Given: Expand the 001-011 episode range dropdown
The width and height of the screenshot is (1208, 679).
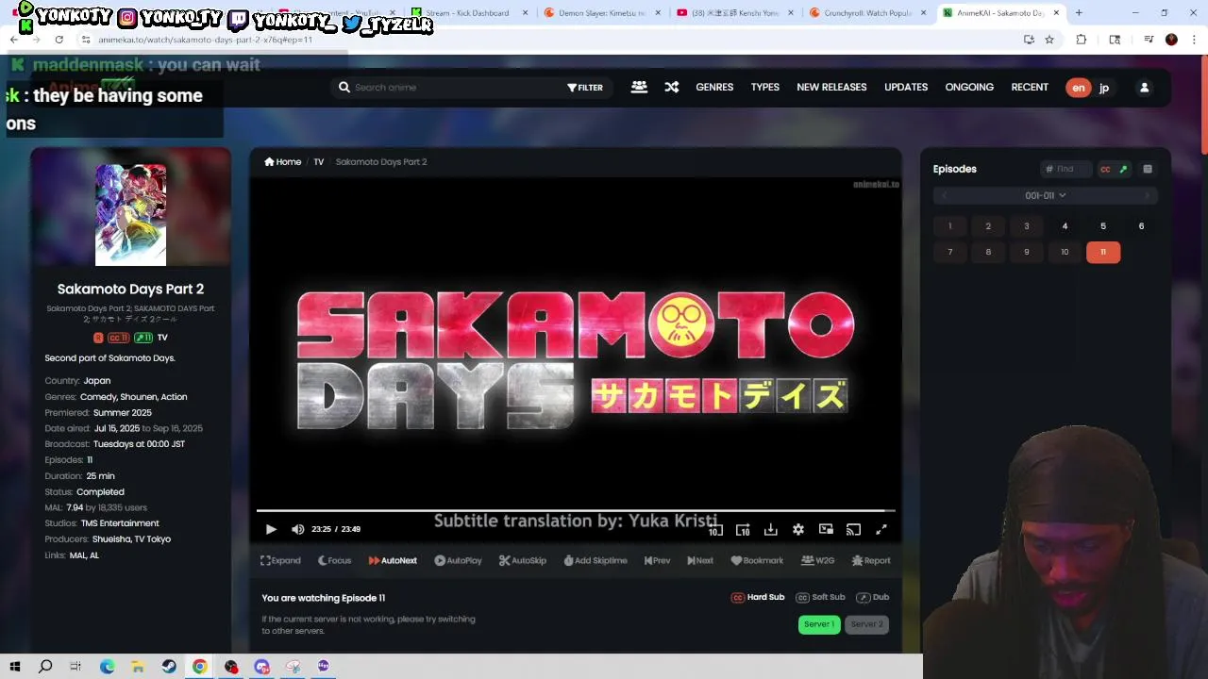Looking at the screenshot, I should pos(1045,195).
